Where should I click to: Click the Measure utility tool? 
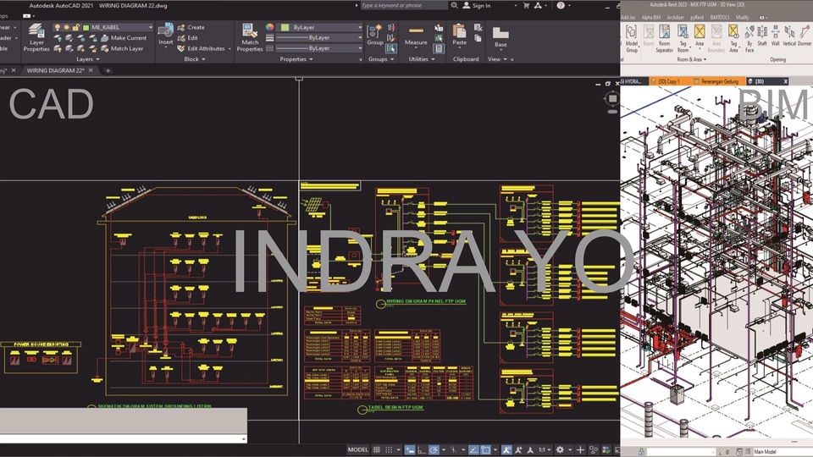coord(416,34)
